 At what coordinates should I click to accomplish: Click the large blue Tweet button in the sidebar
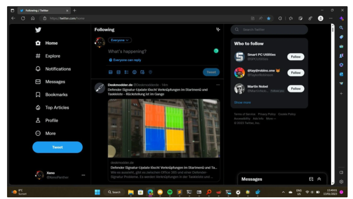click(x=57, y=147)
